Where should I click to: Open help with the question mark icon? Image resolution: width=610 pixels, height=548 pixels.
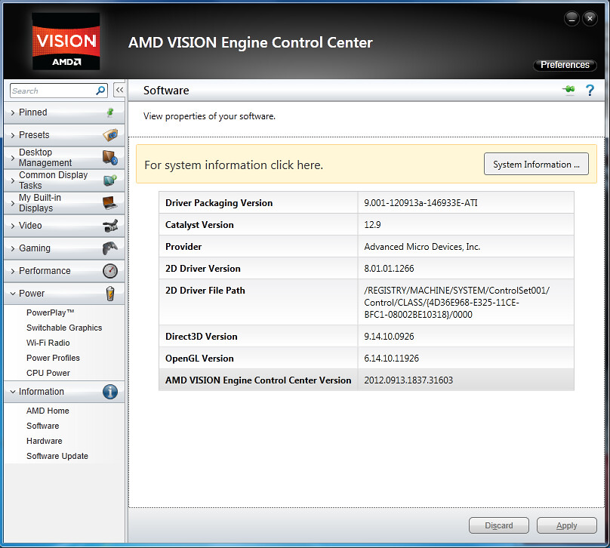590,91
